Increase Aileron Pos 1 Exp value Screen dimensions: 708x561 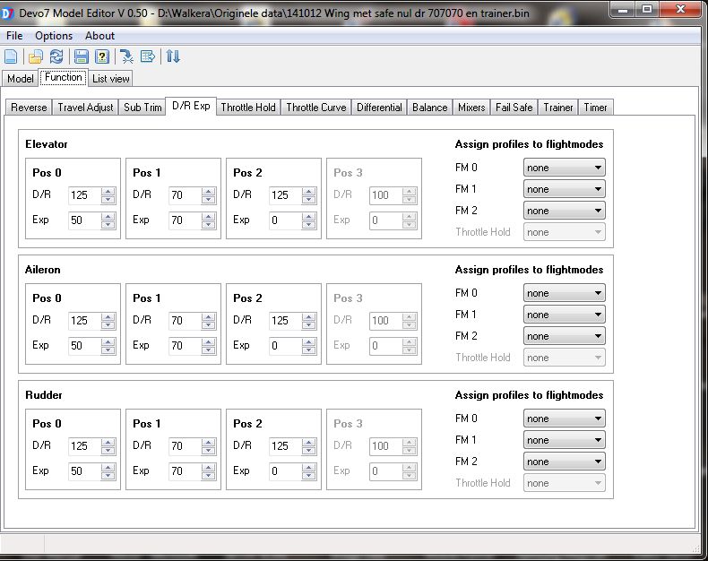point(208,342)
